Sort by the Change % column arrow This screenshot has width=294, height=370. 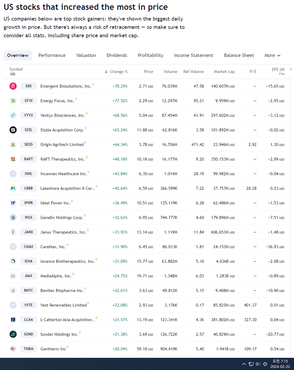[106, 71]
